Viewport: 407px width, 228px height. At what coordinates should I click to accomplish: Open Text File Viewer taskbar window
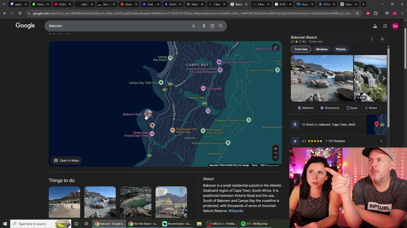pos(143,224)
